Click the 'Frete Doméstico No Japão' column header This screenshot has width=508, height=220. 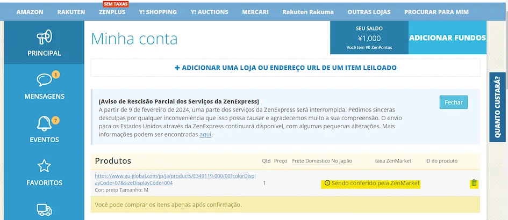(x=322, y=161)
